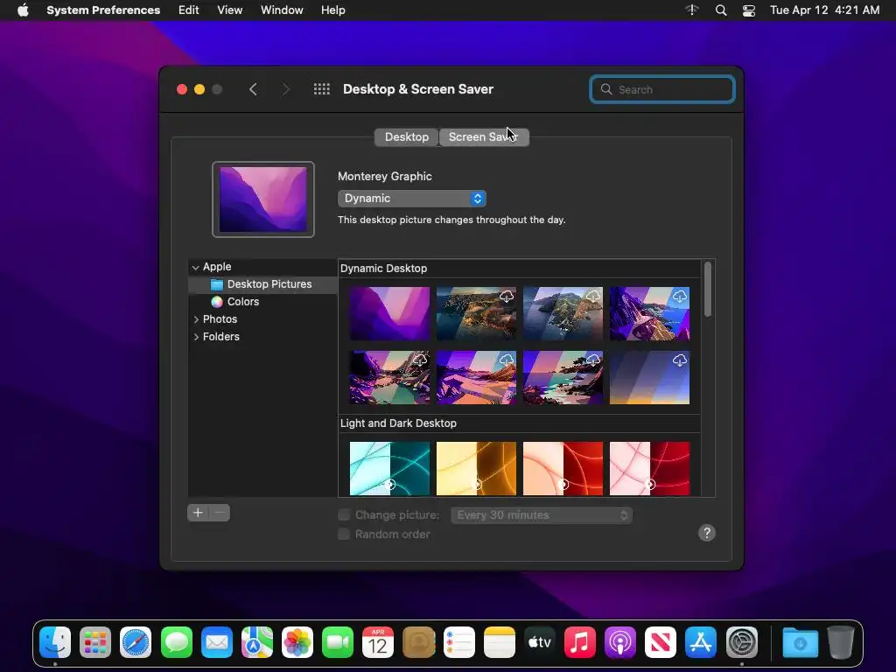
Task: Open Podcasts app in Dock
Action: 620,642
